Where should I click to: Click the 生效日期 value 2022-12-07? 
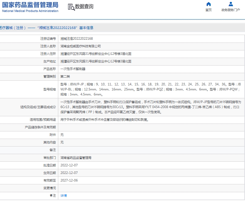(69, 173)
